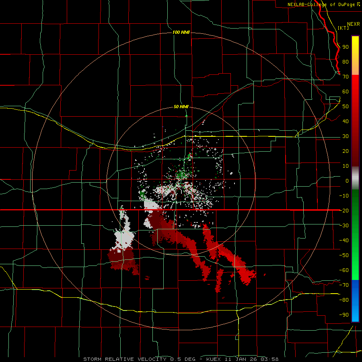This screenshot has height=362, width=362.
Task: Click the 20 value on velocity scale
Action: [x=346, y=151]
